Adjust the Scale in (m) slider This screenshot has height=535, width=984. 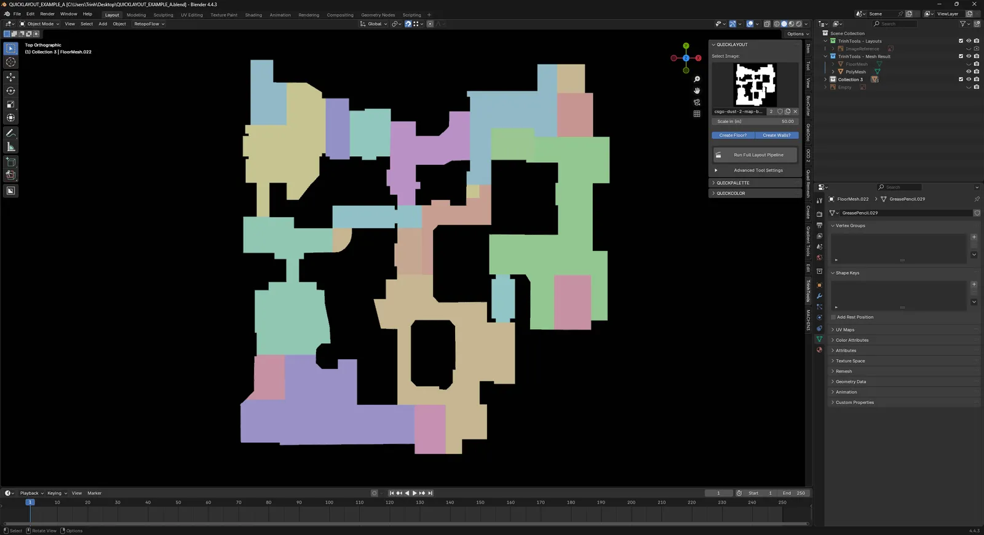click(755, 121)
